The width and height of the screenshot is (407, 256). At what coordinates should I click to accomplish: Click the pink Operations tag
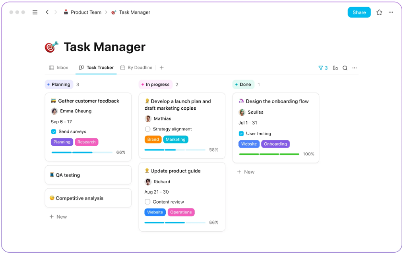(181, 212)
